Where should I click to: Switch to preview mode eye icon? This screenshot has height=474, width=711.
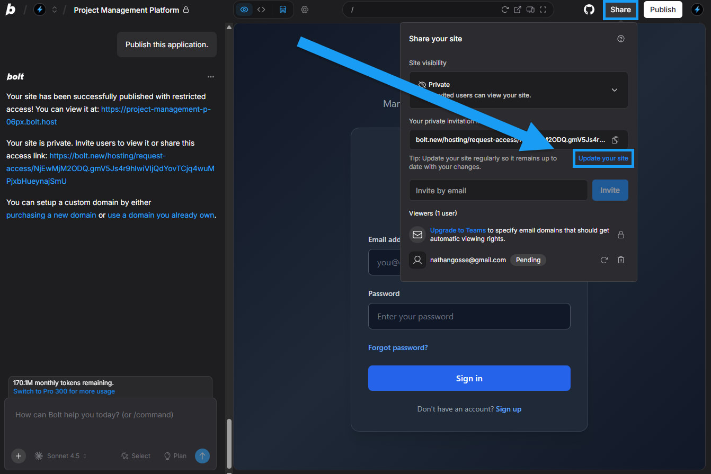coord(244,10)
